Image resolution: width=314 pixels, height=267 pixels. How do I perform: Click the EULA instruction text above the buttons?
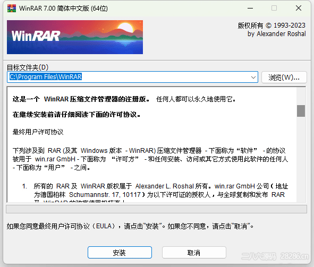point(130,226)
